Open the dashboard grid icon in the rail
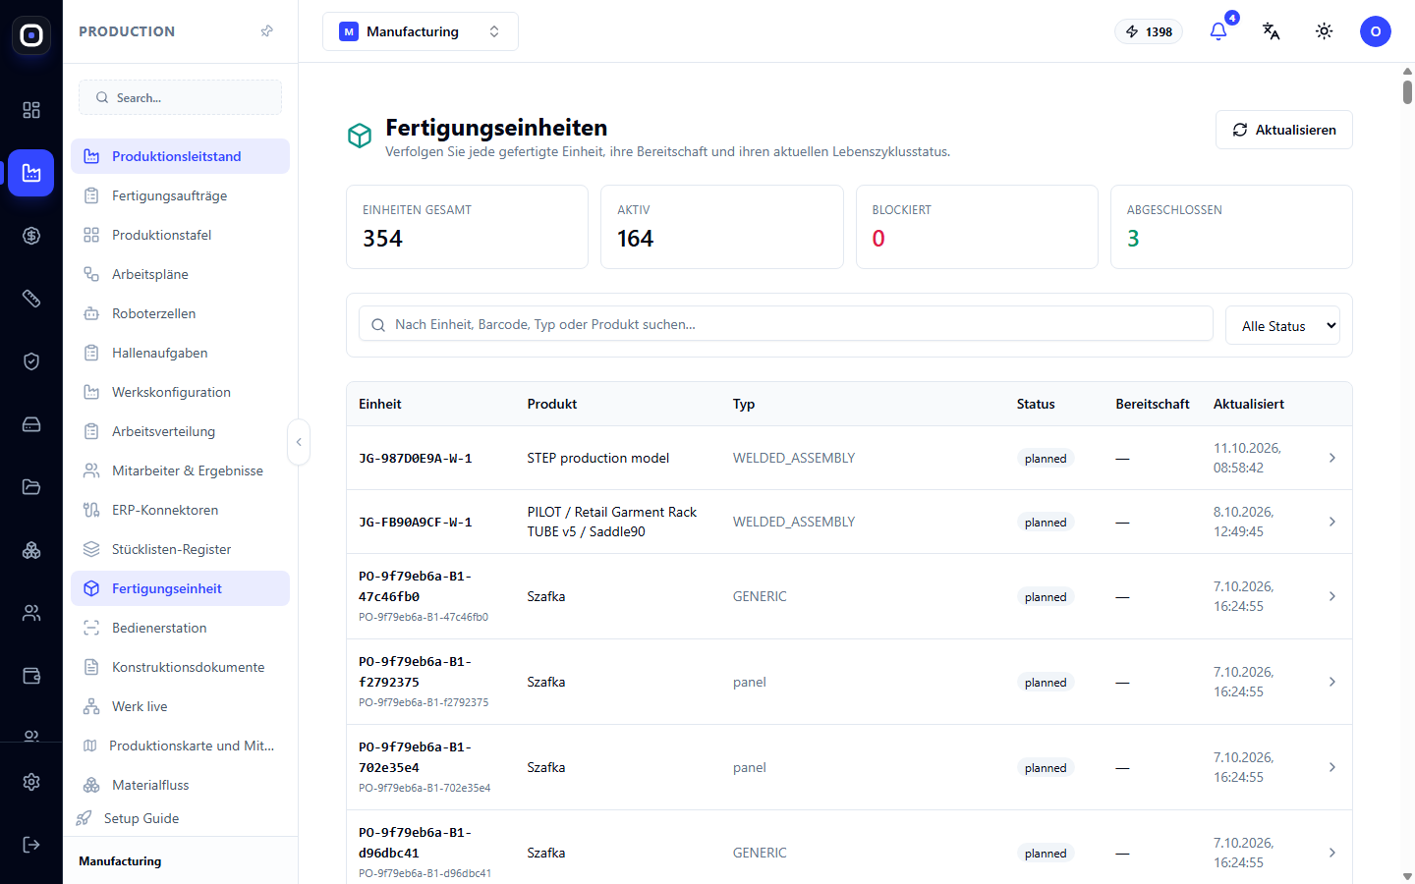 point(31,110)
